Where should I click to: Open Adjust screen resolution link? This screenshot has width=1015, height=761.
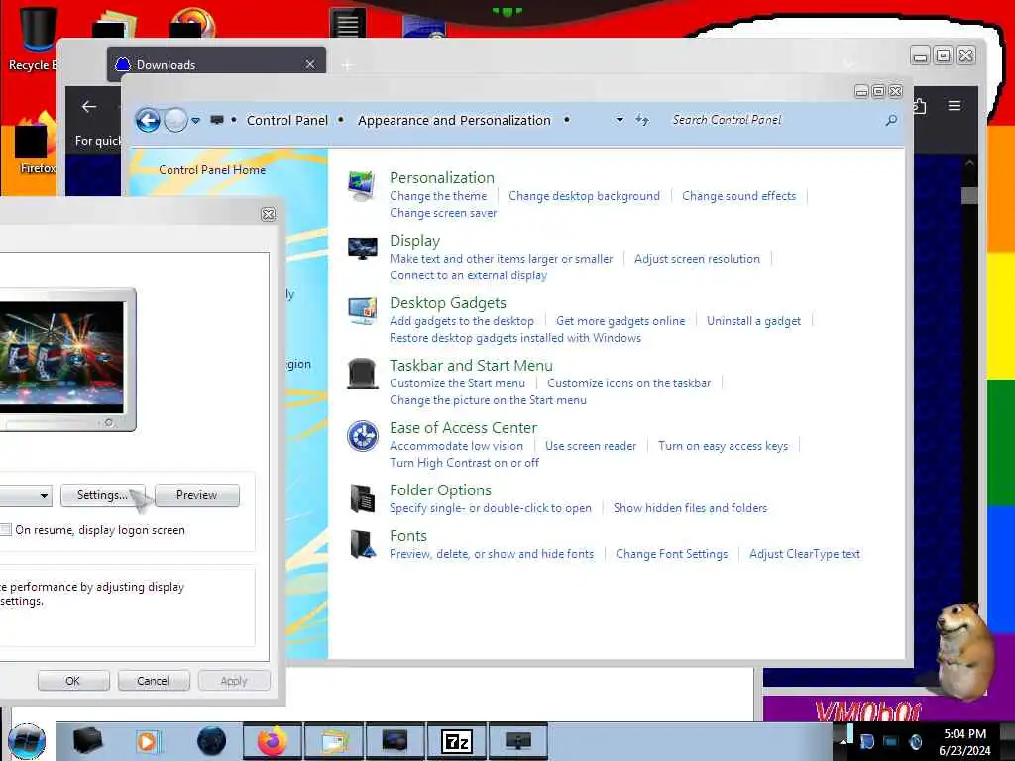pos(697,259)
